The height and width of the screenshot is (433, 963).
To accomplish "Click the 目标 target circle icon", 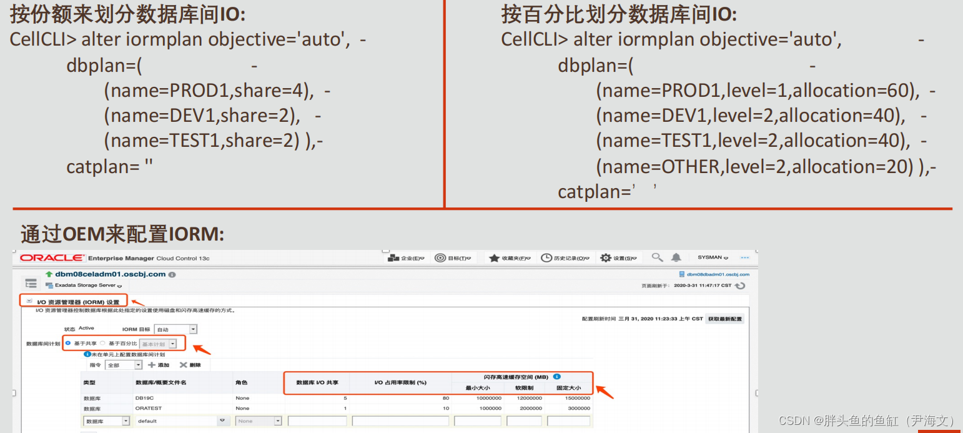I will pos(440,258).
